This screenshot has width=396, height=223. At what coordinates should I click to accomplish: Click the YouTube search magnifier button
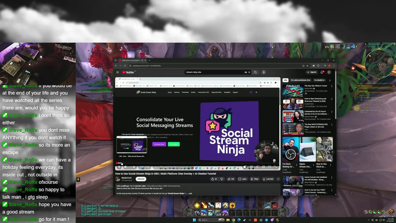coord(255,72)
